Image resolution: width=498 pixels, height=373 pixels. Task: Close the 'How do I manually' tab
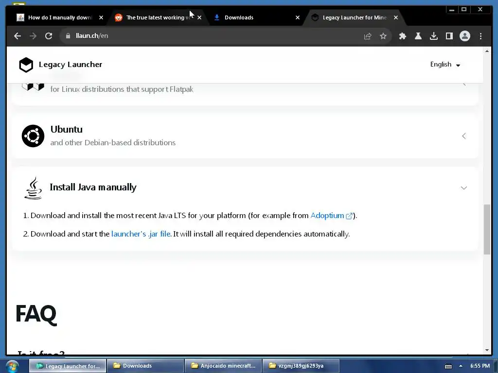tap(101, 17)
